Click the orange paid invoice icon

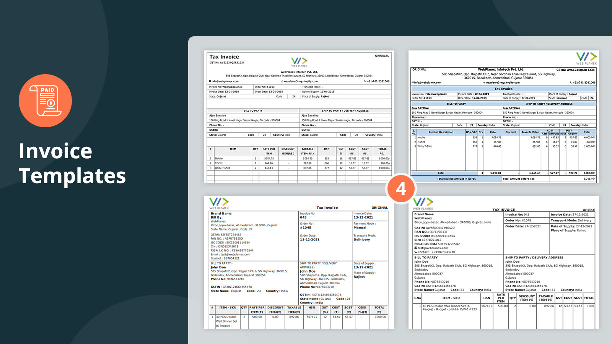[45, 101]
